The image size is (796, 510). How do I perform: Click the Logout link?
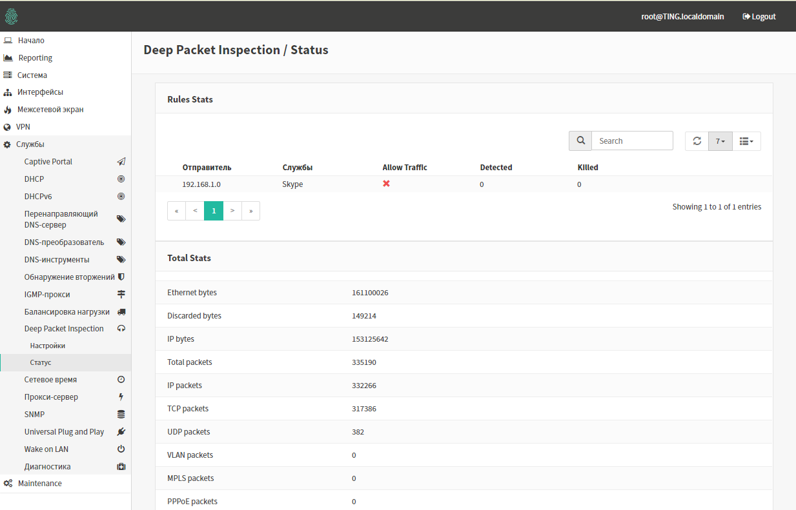[759, 16]
